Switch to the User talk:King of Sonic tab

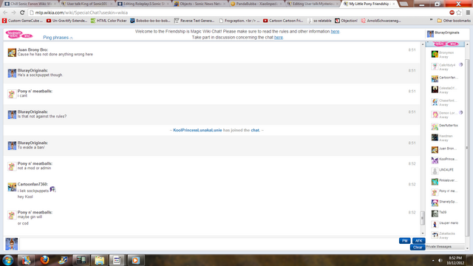(87, 4)
